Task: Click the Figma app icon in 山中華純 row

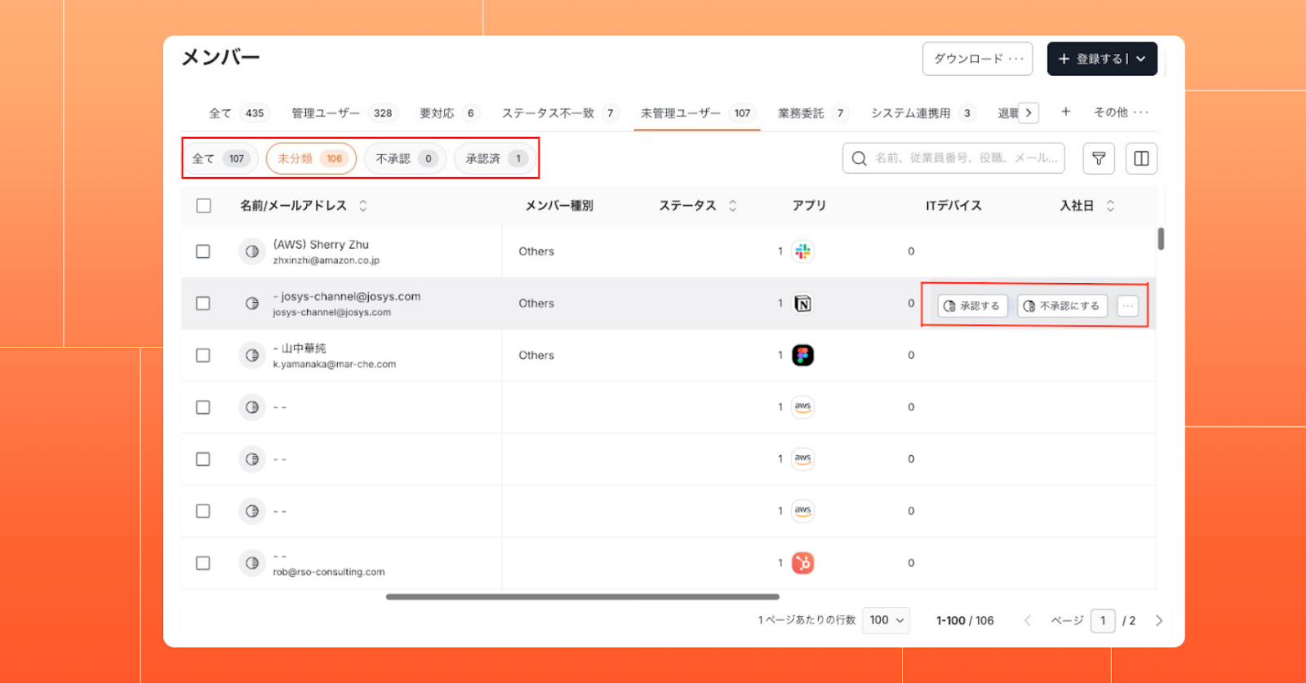Action: tap(803, 355)
